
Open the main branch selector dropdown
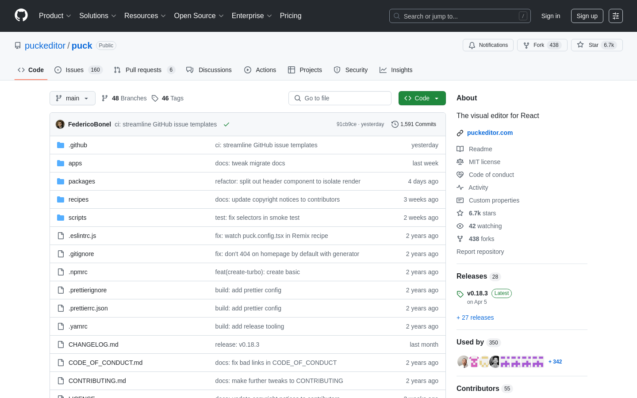[73, 98]
